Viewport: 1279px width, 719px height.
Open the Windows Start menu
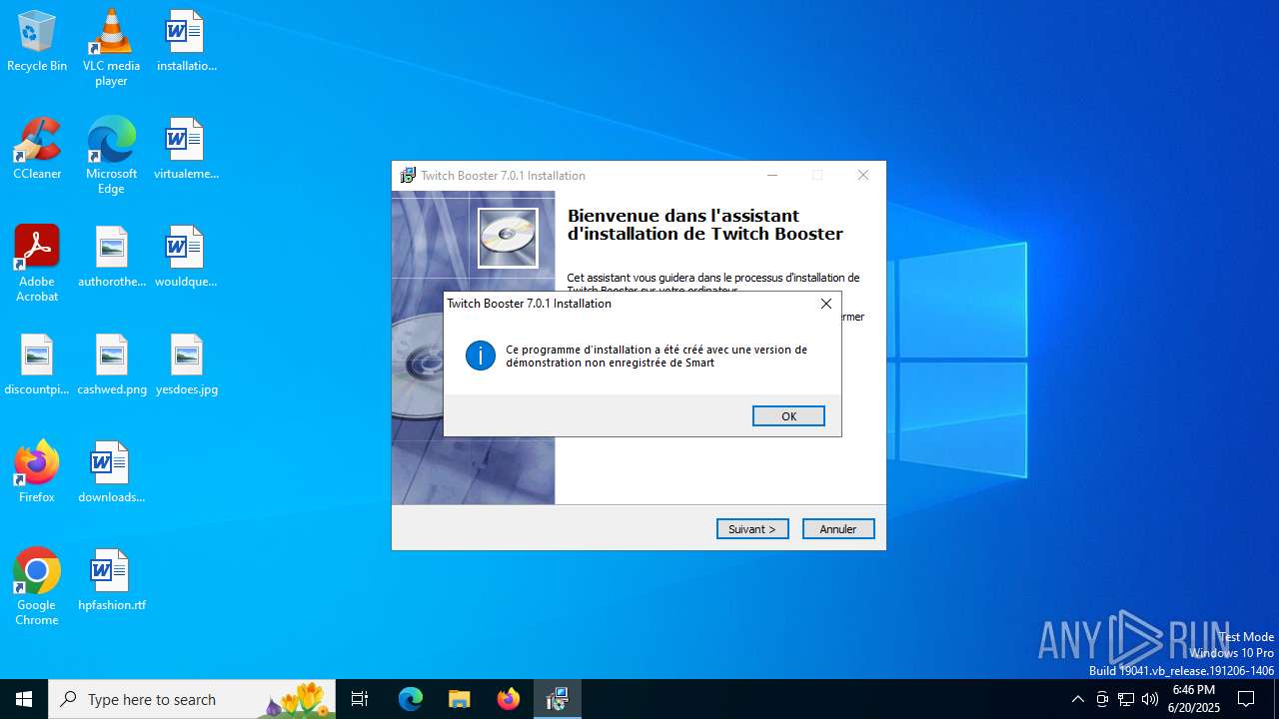[24, 699]
